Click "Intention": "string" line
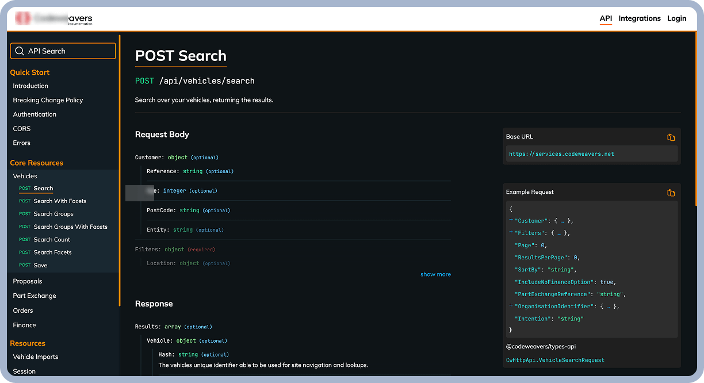This screenshot has width=704, height=383. 549,319
